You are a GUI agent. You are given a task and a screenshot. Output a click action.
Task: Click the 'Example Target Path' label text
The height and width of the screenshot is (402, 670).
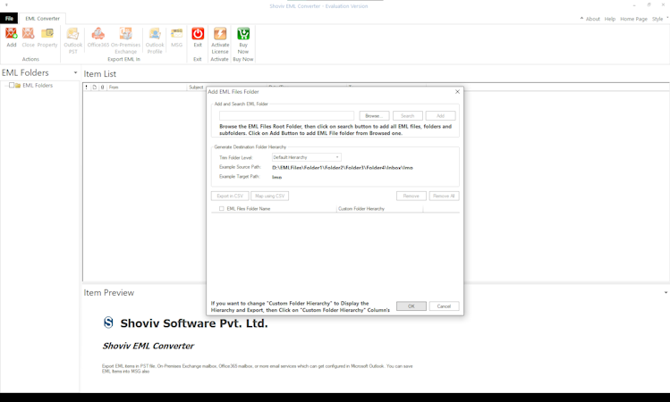240,176
